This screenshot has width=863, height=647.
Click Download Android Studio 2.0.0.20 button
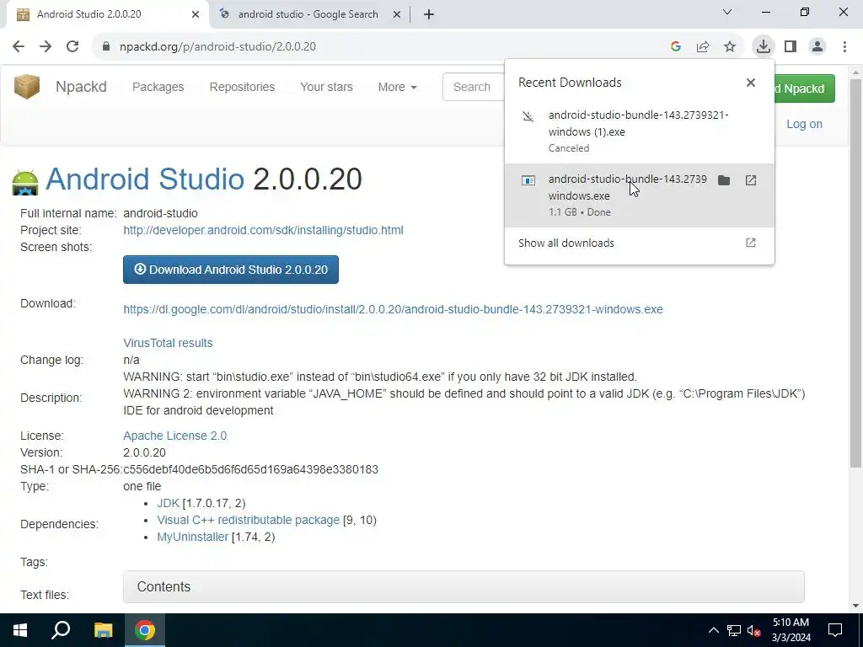(231, 270)
